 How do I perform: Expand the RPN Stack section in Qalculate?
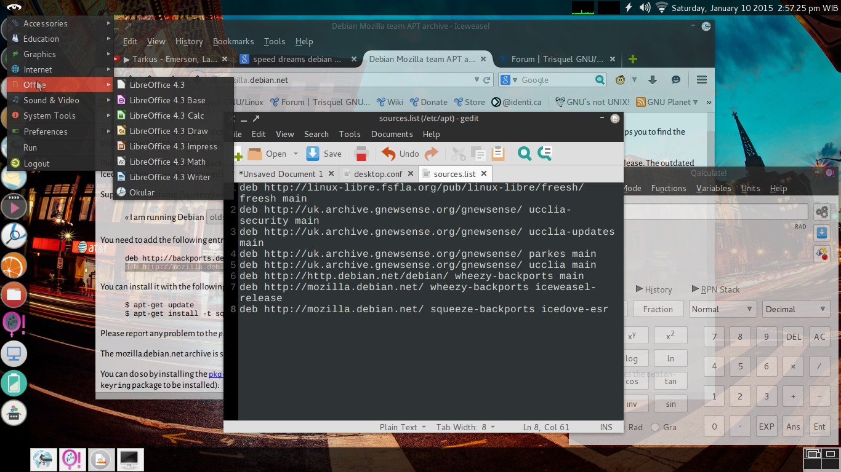tap(715, 289)
